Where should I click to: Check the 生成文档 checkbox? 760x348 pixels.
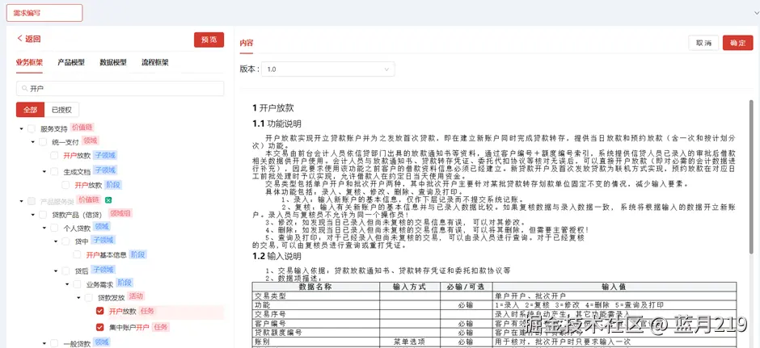click(54, 171)
